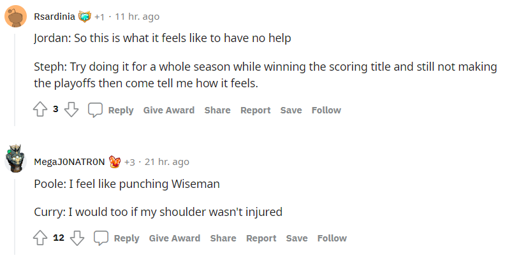Viewport: 505px width, 265px height.
Task: Click the award badge next to MegaJ0NATR0N
Action: coord(115,162)
